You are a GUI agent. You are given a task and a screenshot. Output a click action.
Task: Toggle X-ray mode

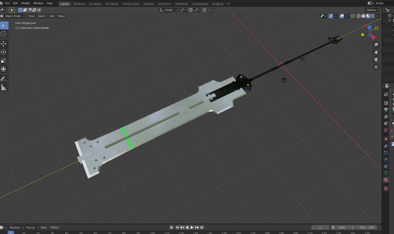click(x=352, y=16)
